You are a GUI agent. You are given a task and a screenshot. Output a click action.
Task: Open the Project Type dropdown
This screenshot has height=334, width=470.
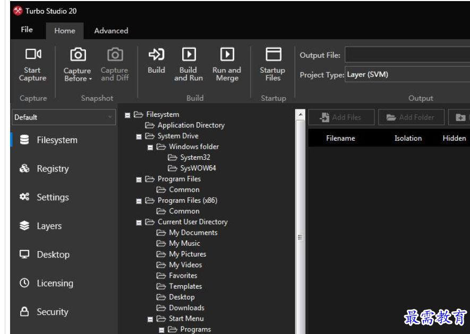407,74
